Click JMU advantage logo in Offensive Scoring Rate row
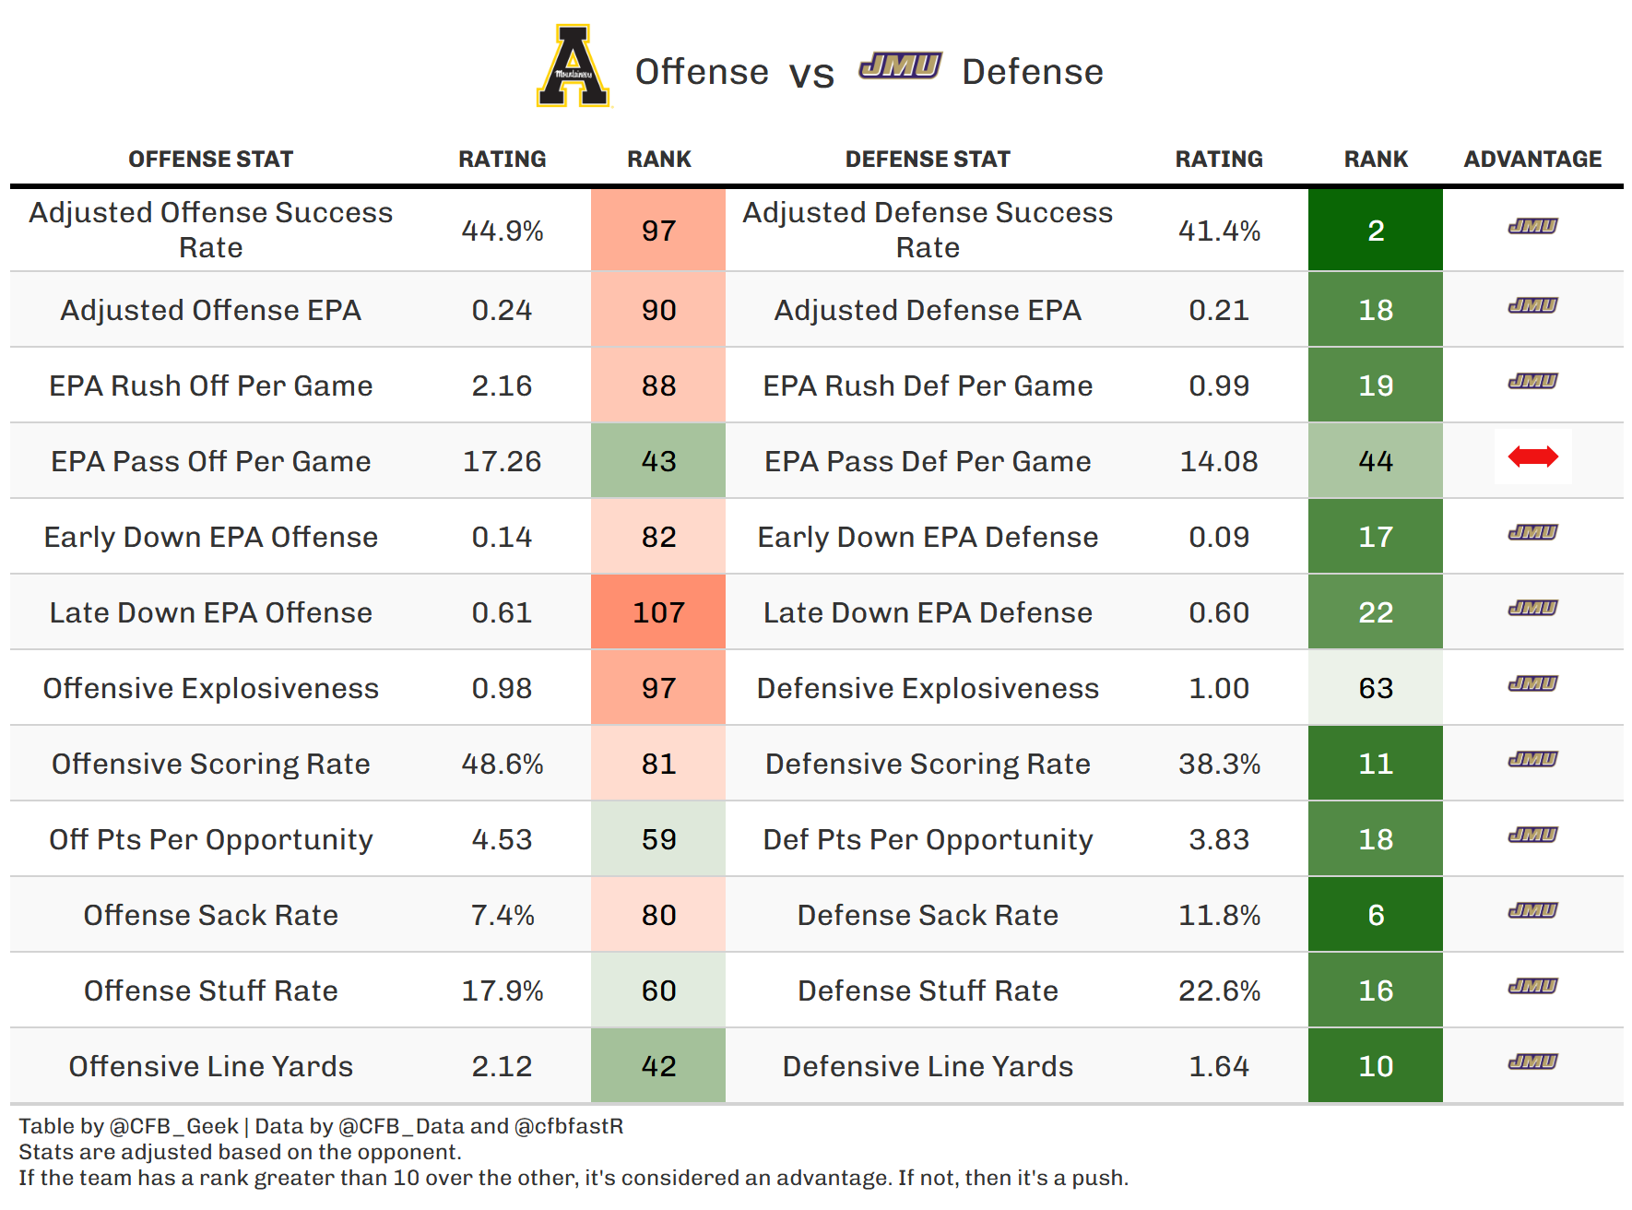The image size is (1632, 1210). (1532, 759)
